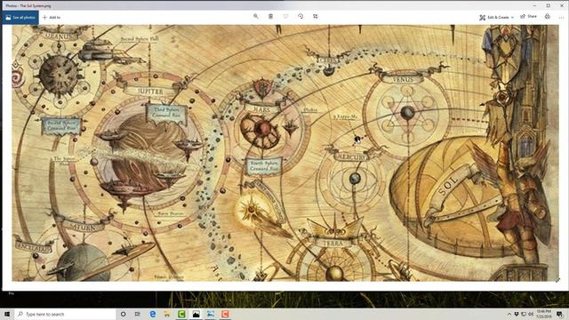
Task: Mark photo as favorite with heart icon
Action: pyautogui.click(x=285, y=16)
